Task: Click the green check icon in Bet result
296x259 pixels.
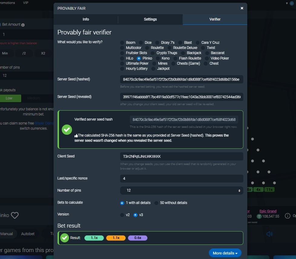Action: [x=64, y=238]
